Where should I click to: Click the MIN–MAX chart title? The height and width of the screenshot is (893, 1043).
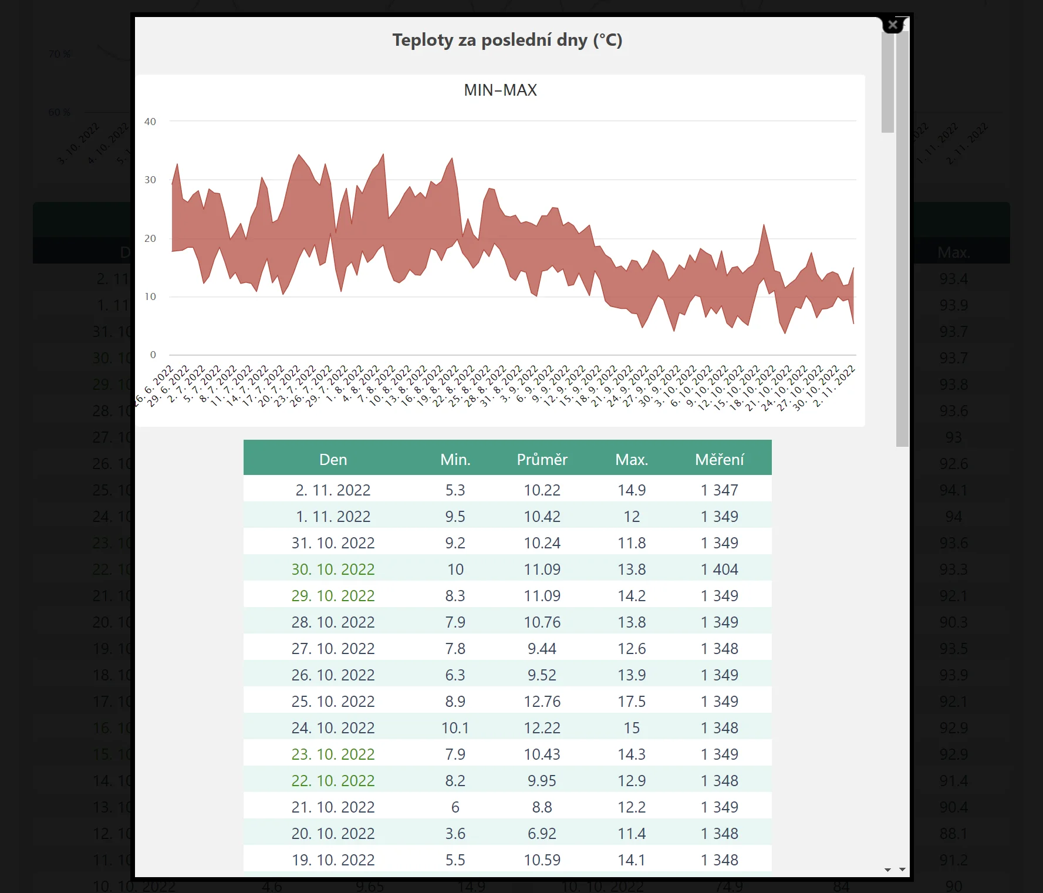click(x=500, y=90)
